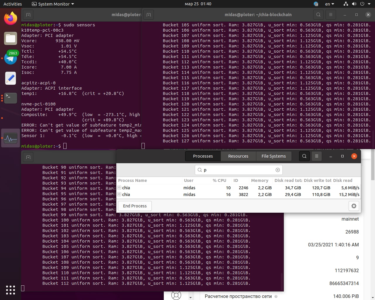Image resolution: width=375 pixels, height=300 pixels.
Task: Open Telegram with 2863 unread badge
Action: pyautogui.click(x=11, y=58)
